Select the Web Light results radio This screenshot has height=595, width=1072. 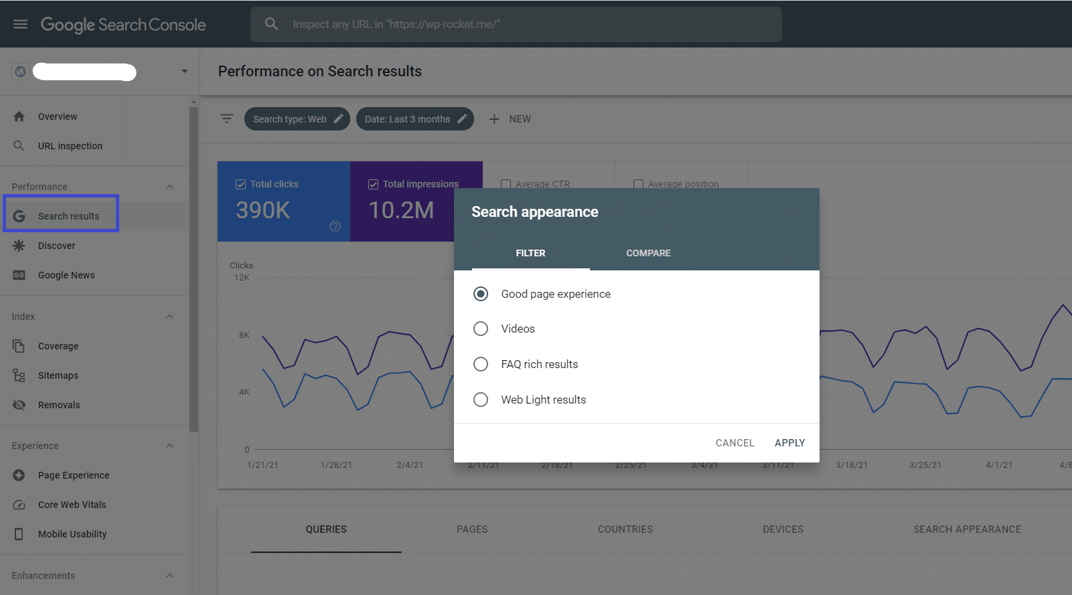481,400
